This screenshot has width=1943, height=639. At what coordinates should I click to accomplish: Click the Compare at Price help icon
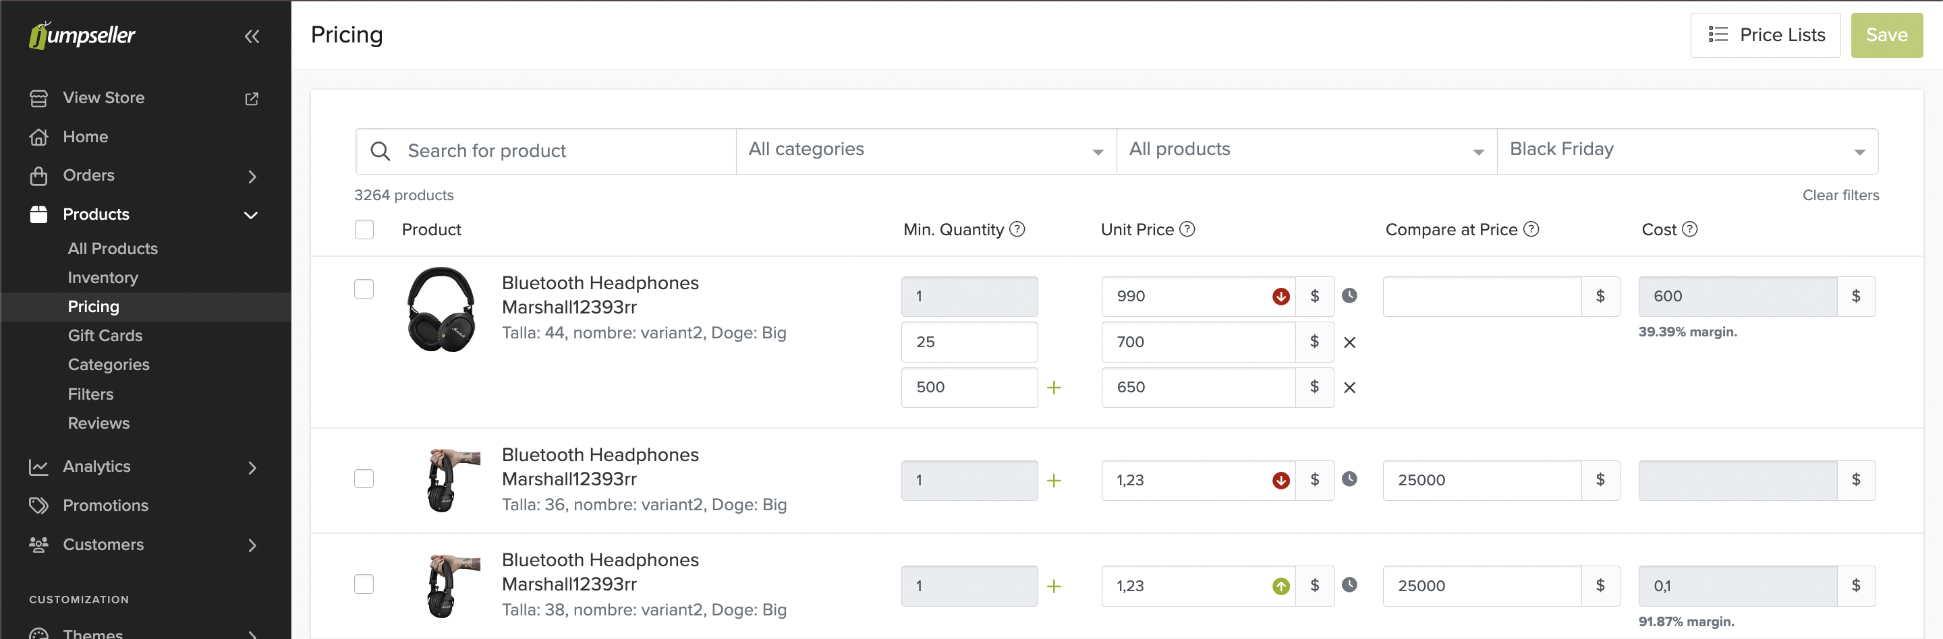[1530, 229]
